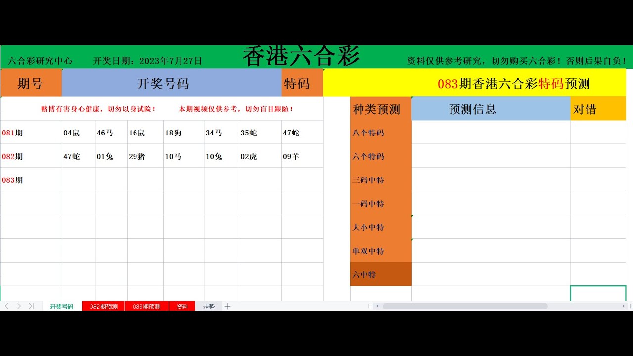Click the 六合彩研究中心 label
This screenshot has height=356, width=633.
[40, 61]
